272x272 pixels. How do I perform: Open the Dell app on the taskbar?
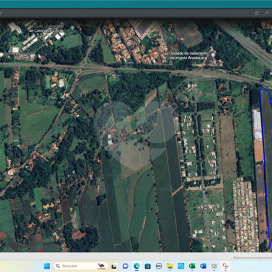click(159, 266)
